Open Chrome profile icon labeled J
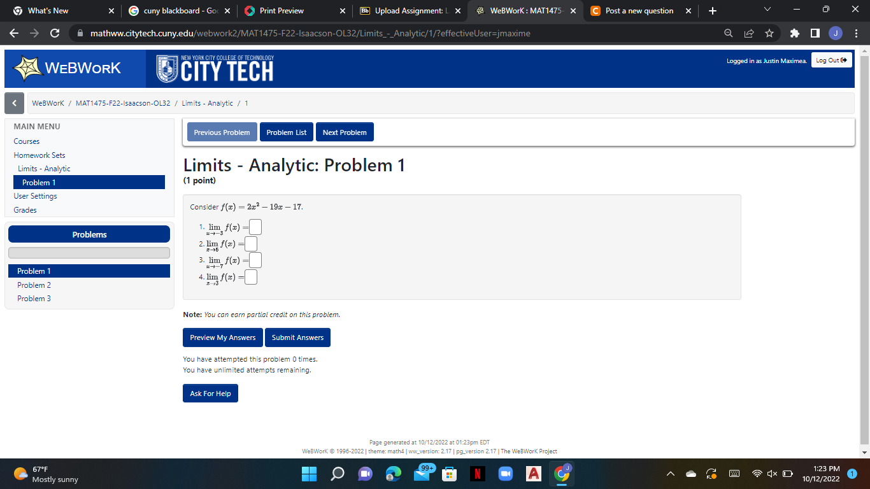The width and height of the screenshot is (870, 489). [835, 33]
